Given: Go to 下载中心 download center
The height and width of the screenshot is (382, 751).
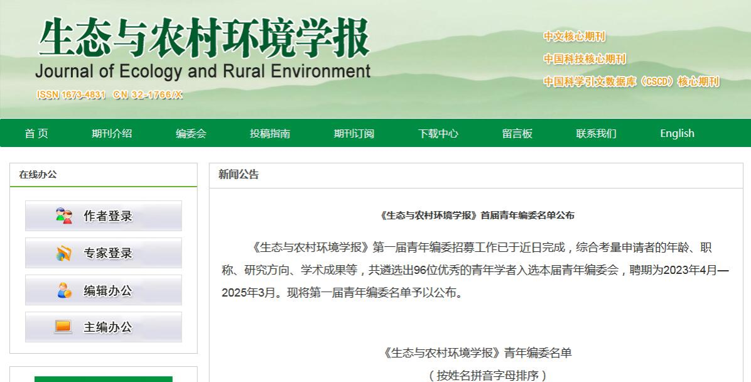Looking at the screenshot, I should (x=438, y=133).
